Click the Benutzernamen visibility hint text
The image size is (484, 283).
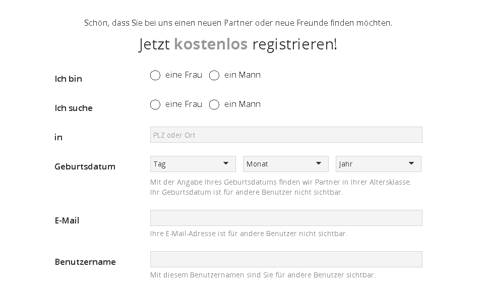tap(263, 275)
